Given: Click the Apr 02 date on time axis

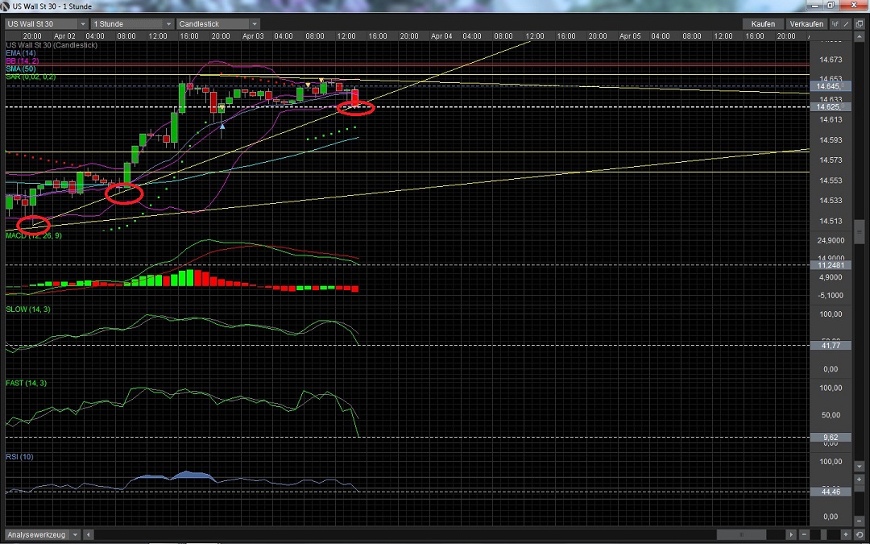Looking at the screenshot, I should [64, 36].
